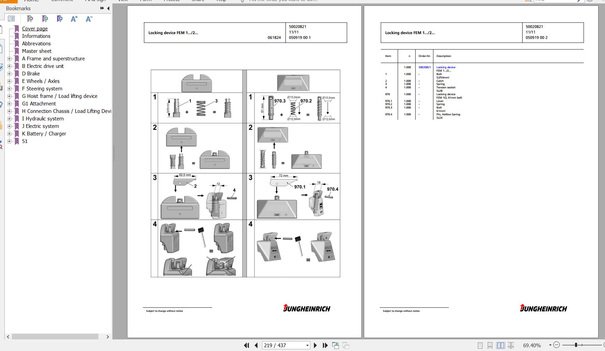
Task: Click the blue Locking device description link
Action: [x=446, y=67]
